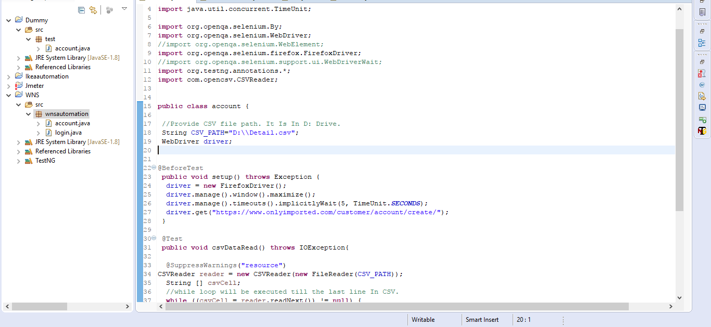This screenshot has height=327, width=711.
Task: Expand login.java members in the tree
Action: 39,133
